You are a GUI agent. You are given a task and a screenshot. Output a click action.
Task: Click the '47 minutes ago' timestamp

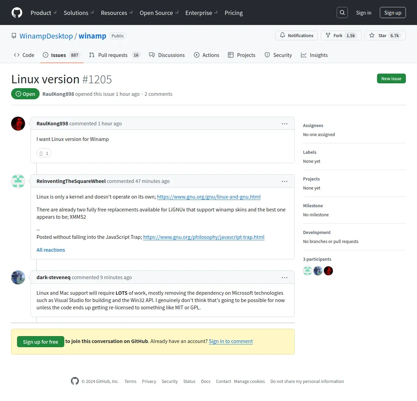pyautogui.click(x=153, y=181)
